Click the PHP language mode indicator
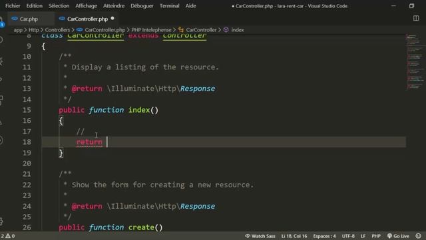Image resolution: width=426 pixels, height=240 pixels. (376, 236)
